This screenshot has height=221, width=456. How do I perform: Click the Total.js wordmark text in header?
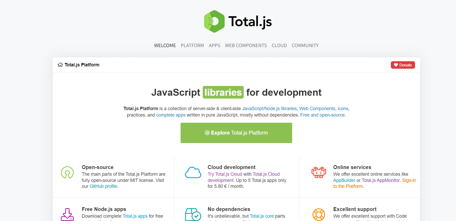[250, 22]
